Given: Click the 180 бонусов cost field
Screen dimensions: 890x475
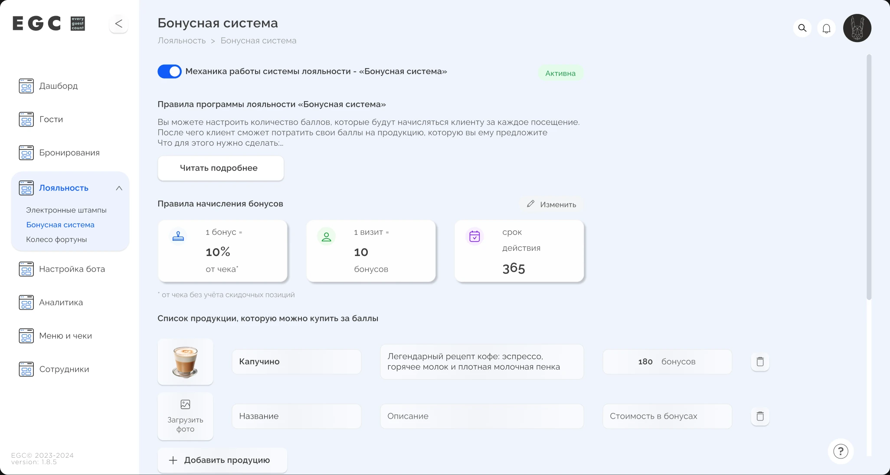Looking at the screenshot, I should [x=667, y=362].
